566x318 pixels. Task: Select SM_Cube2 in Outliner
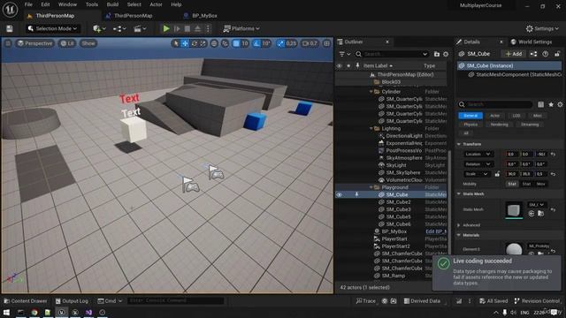coord(398,202)
